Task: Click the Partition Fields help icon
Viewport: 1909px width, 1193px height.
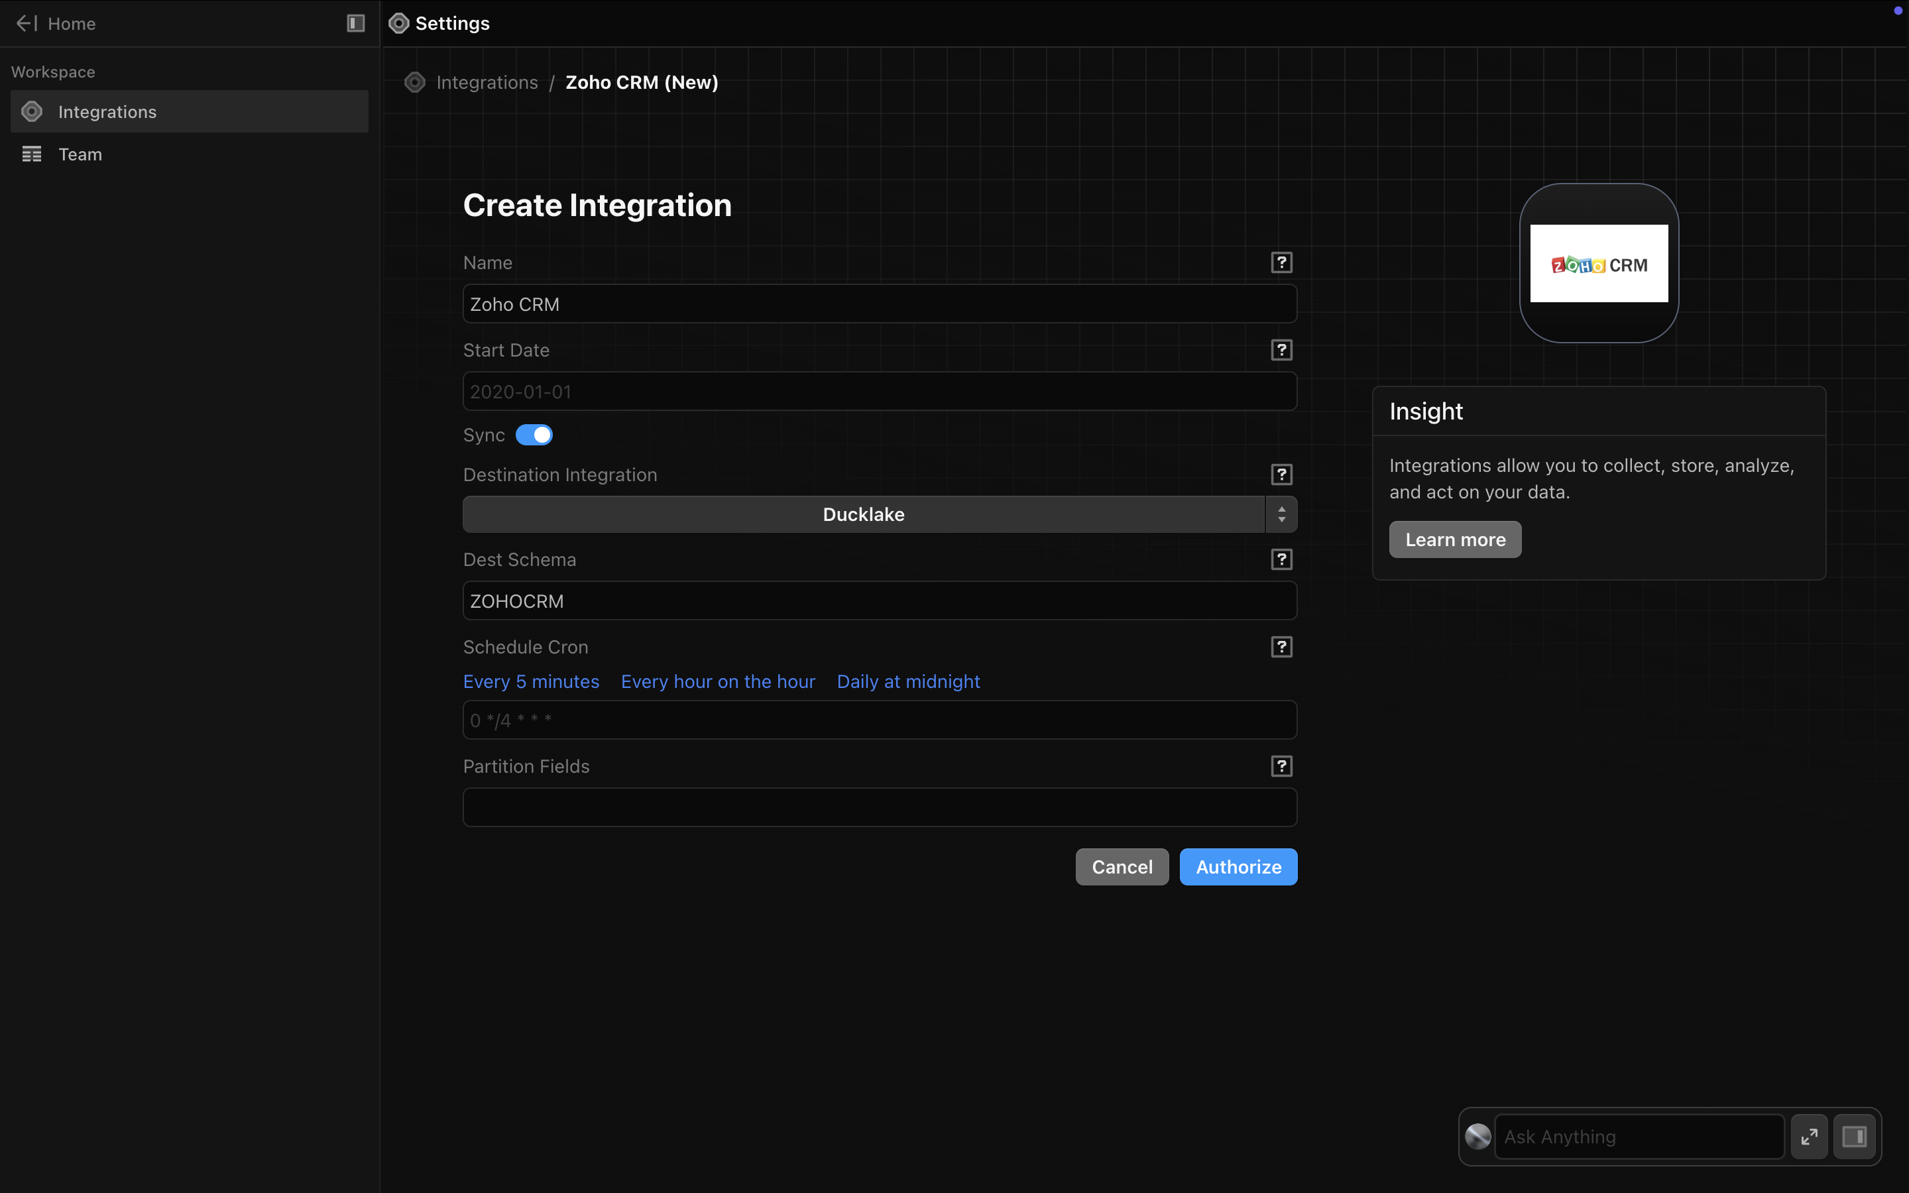Action: point(1281,766)
